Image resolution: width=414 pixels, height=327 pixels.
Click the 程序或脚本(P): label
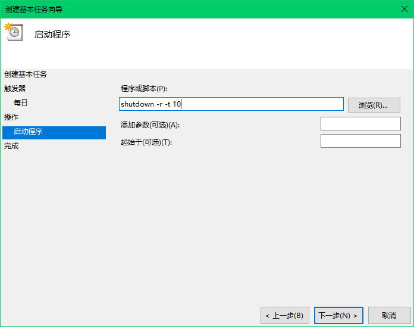(x=144, y=89)
